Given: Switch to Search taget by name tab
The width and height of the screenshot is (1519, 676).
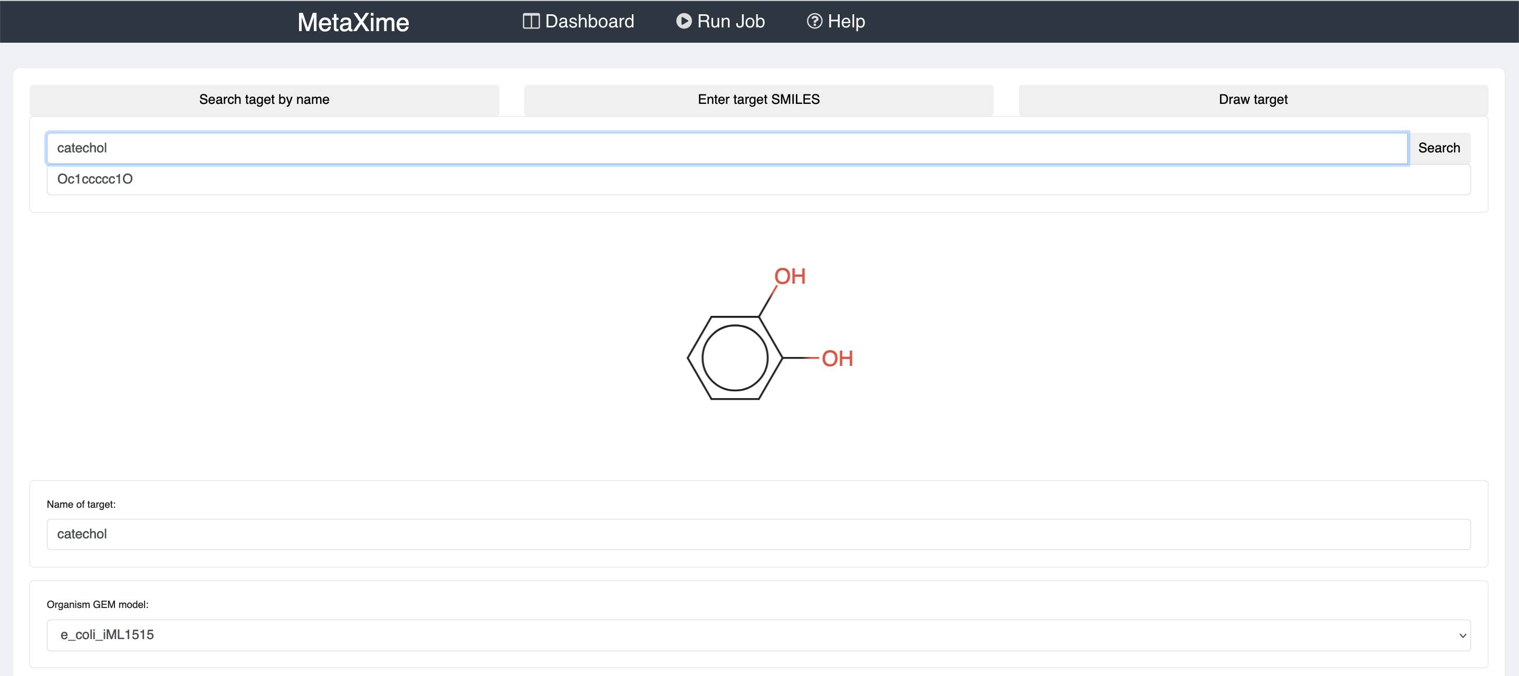Looking at the screenshot, I should pyautogui.click(x=264, y=100).
